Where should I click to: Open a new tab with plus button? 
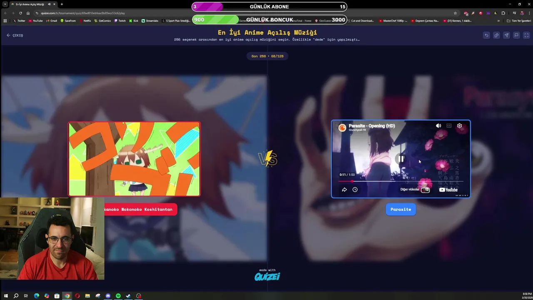(62, 4)
